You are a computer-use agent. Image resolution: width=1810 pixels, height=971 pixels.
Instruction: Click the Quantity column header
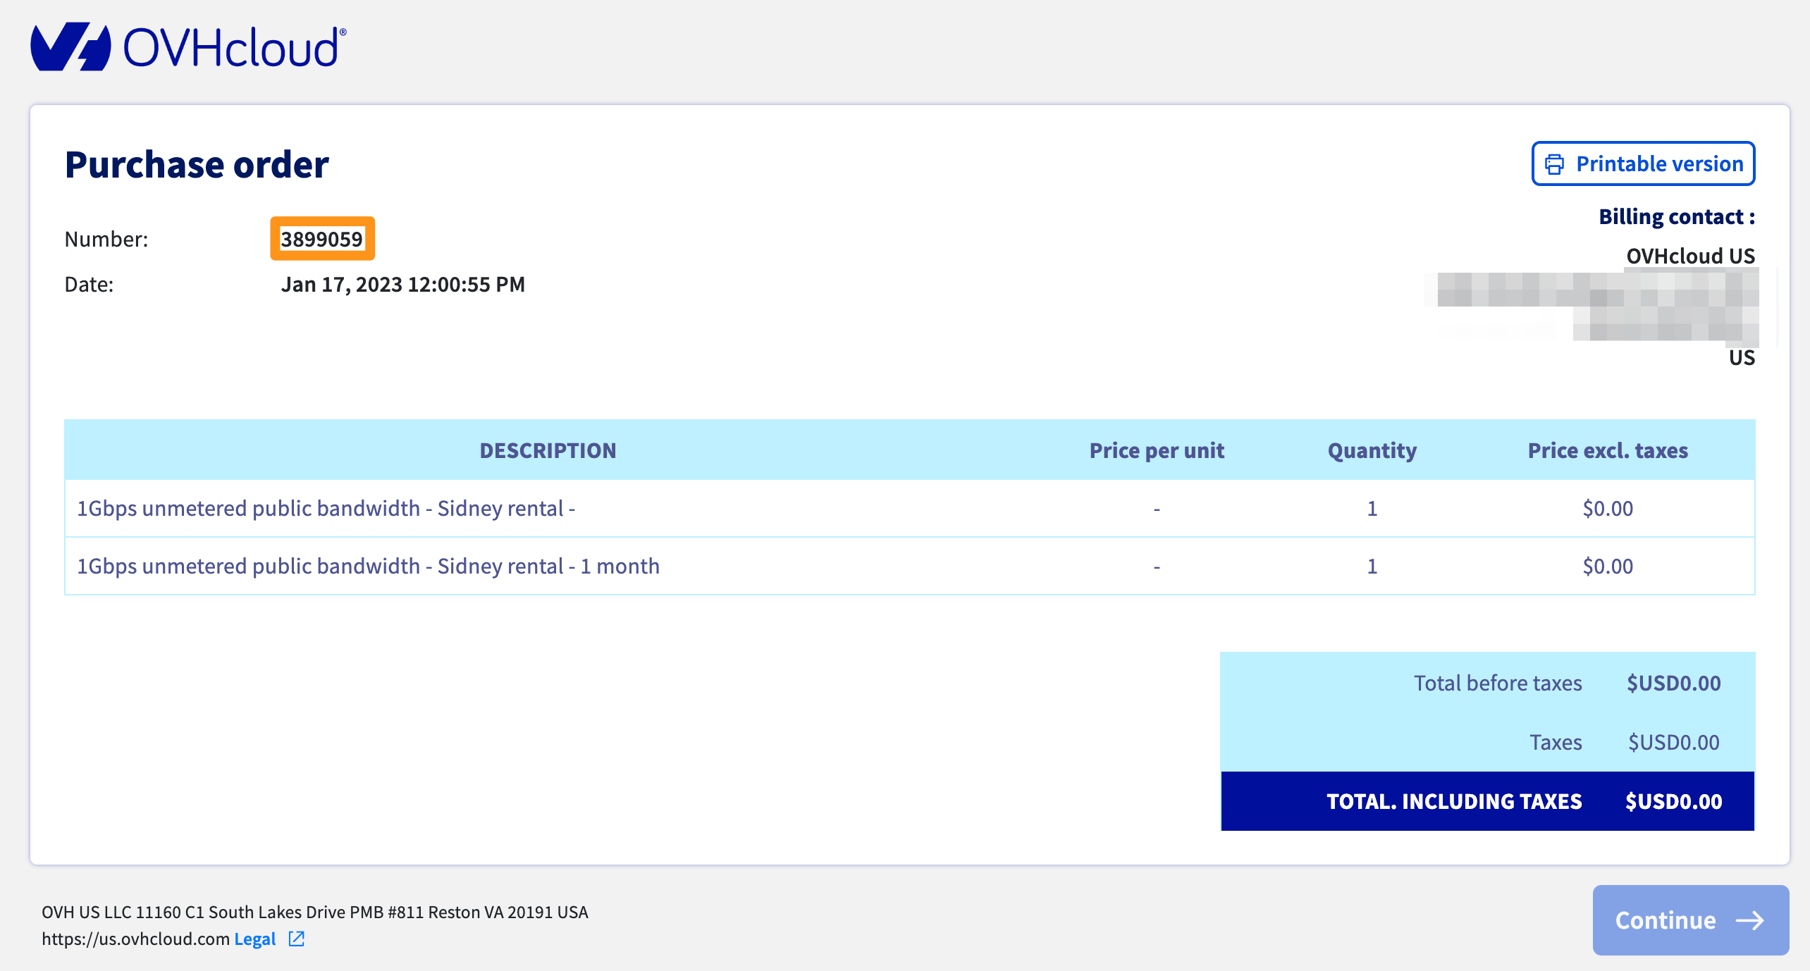point(1372,450)
